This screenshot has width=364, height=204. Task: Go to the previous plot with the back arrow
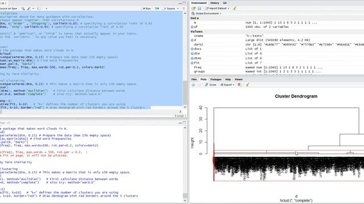point(193,85)
